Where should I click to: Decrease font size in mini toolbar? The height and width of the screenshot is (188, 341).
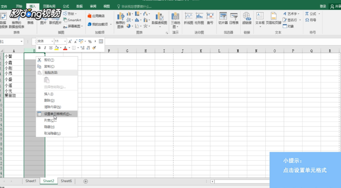coord(76,41)
